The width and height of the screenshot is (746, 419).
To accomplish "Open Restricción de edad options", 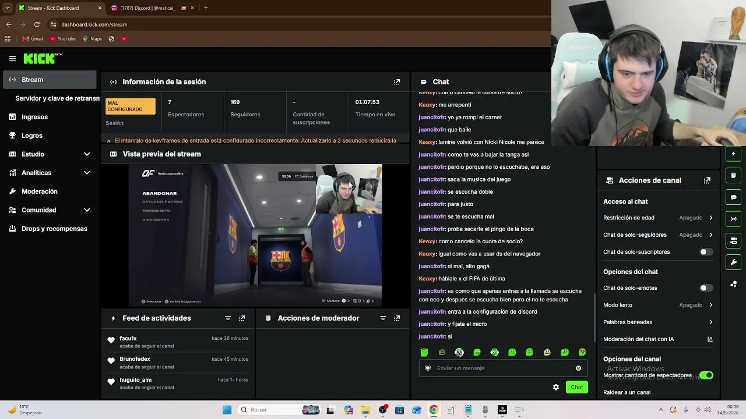I will pos(658,218).
